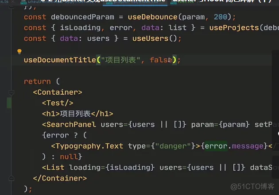Image resolution: width=279 pixels, height=195 pixels.
Task: Click param={param} prop on SearchPanel
Action: pos(220,125)
